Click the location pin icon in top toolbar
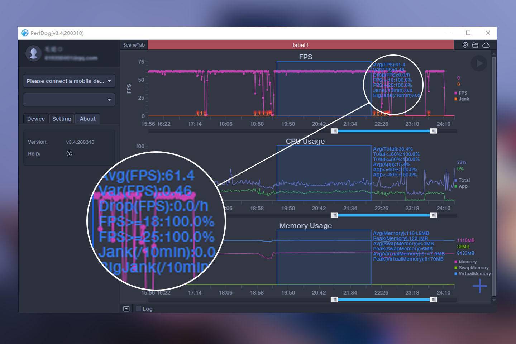 [x=465, y=45]
